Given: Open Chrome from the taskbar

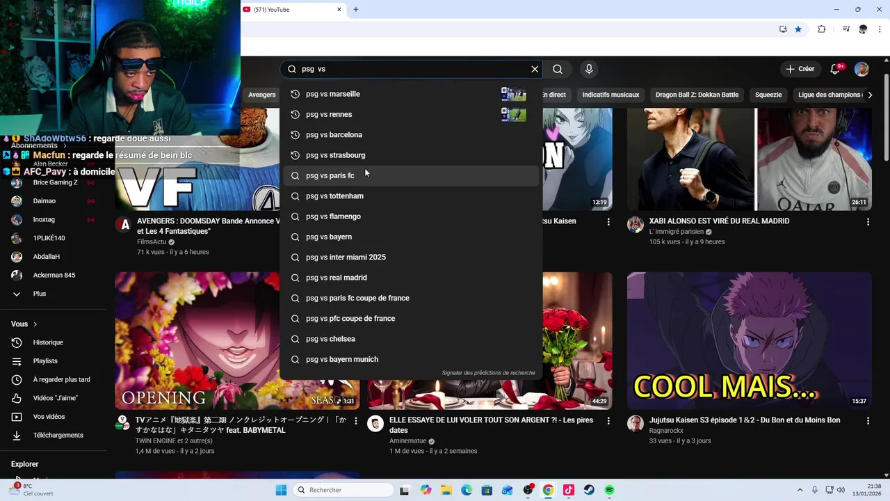Looking at the screenshot, I should point(548,490).
